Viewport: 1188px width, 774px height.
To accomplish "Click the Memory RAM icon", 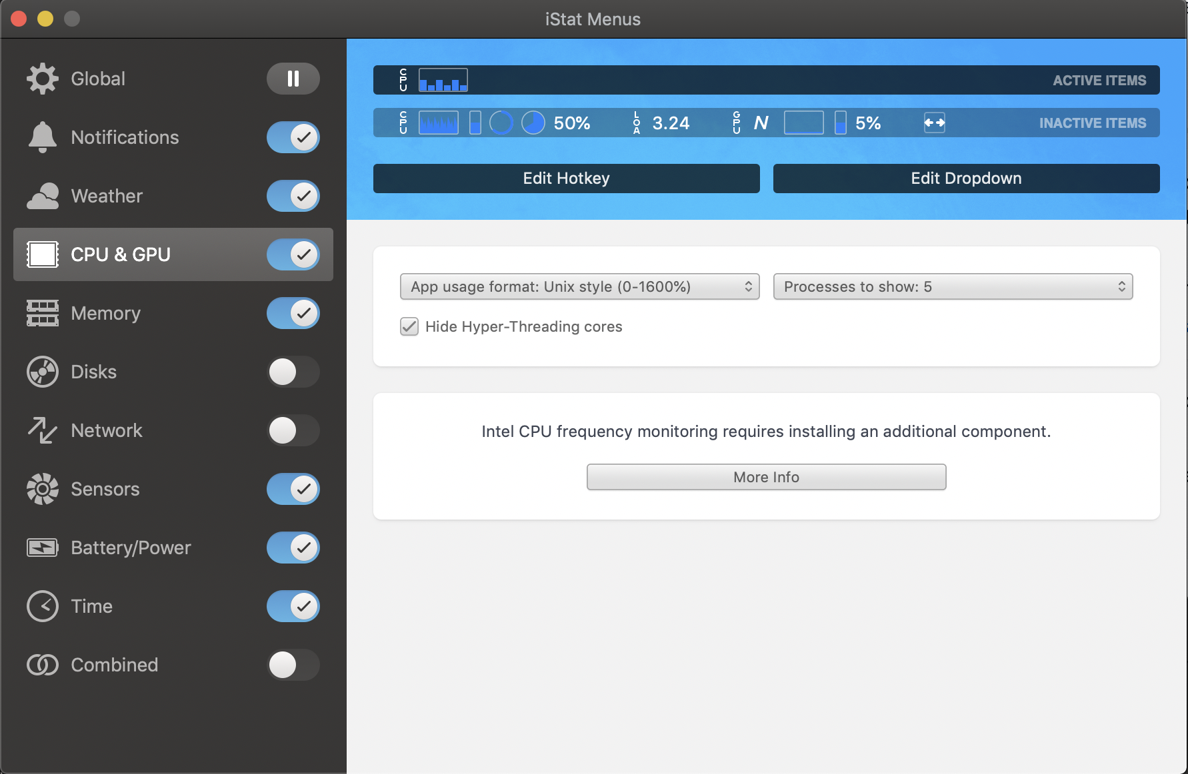I will [x=43, y=313].
